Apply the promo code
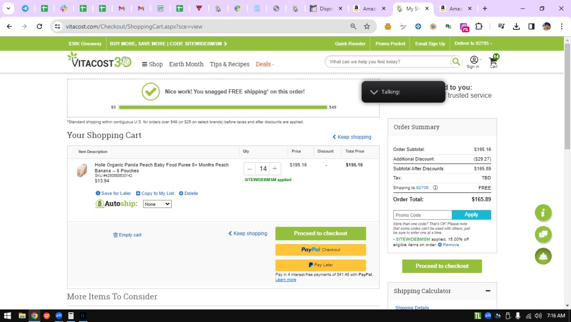Image resolution: width=571 pixels, height=322 pixels. [471, 215]
